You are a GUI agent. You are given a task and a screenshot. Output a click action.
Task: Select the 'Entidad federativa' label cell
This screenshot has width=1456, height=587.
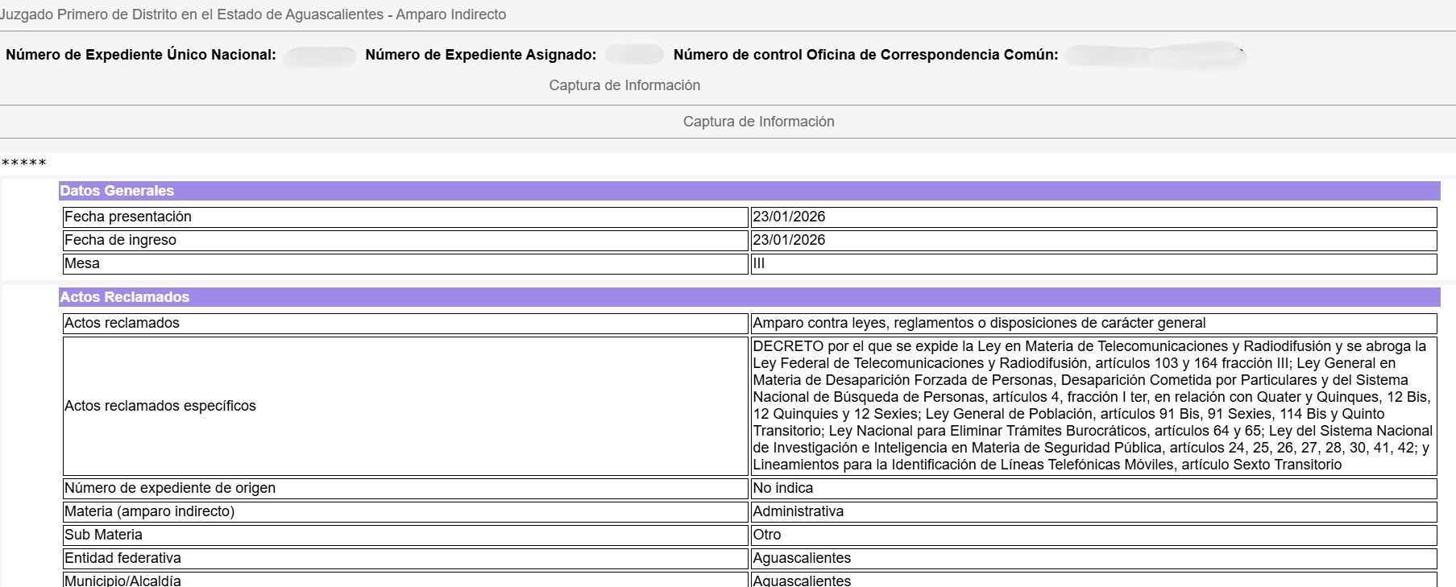point(405,559)
